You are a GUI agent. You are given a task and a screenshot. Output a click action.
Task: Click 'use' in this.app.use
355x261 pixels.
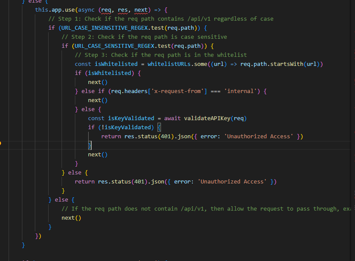(x=70, y=10)
